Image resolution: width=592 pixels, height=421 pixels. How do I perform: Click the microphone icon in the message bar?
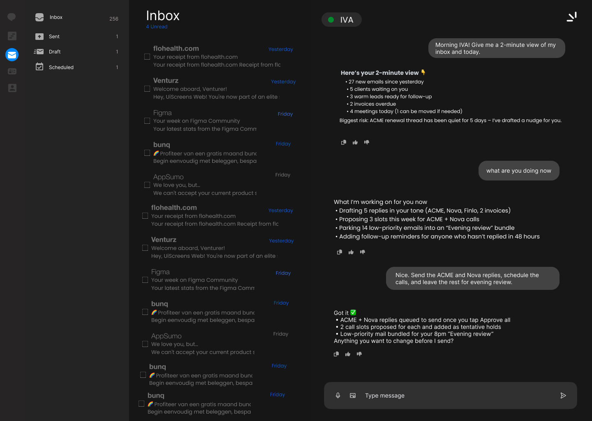point(338,395)
